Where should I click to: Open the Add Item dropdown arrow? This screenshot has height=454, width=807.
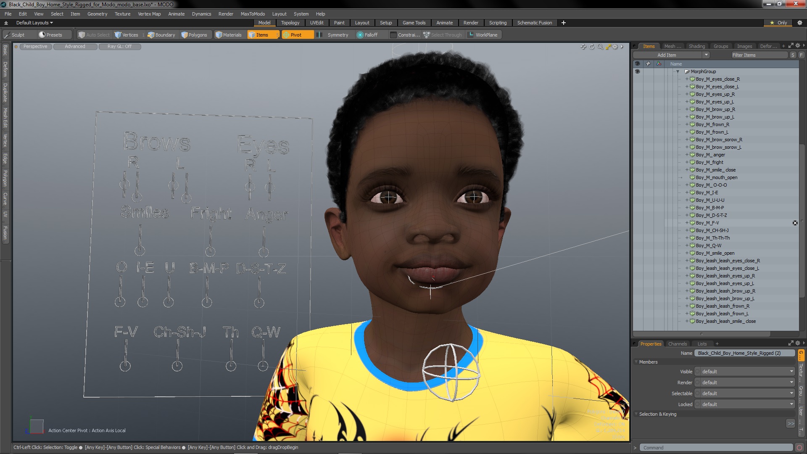click(x=706, y=55)
